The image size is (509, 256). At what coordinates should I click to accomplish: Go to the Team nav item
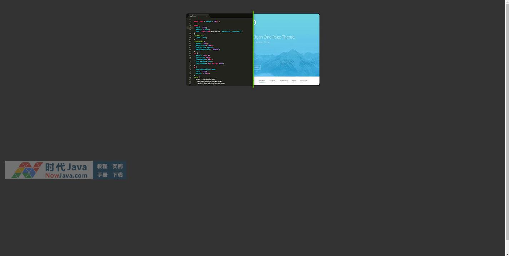coord(294,81)
